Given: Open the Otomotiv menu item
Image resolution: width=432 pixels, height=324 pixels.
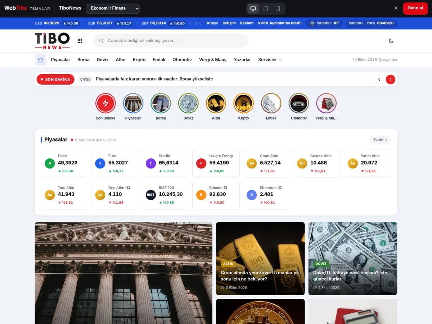Looking at the screenshot, I should (x=182, y=60).
